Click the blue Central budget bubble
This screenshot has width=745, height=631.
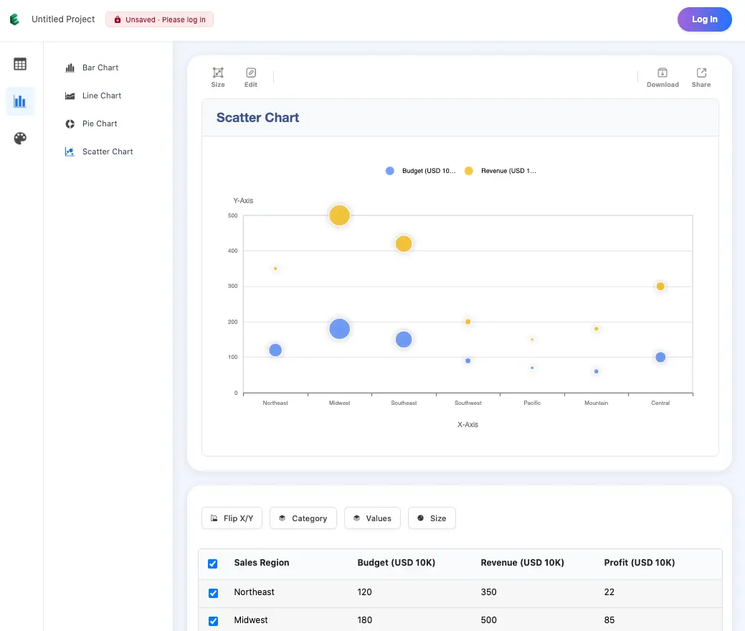[x=660, y=357]
